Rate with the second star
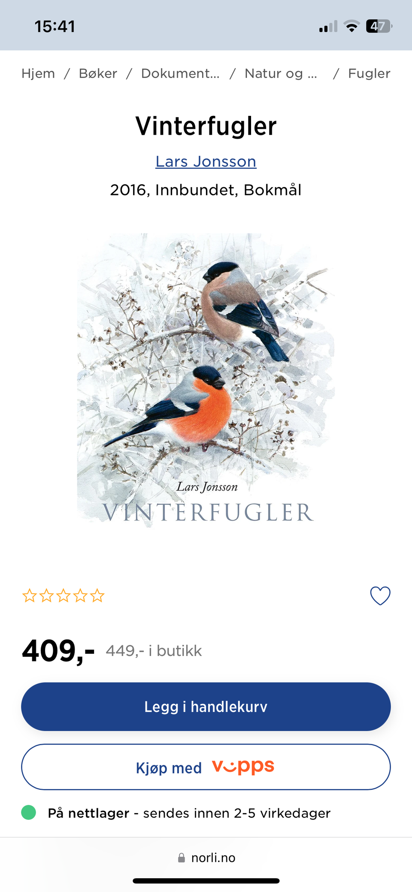Viewport: 412px width, 892px height. [x=46, y=596]
